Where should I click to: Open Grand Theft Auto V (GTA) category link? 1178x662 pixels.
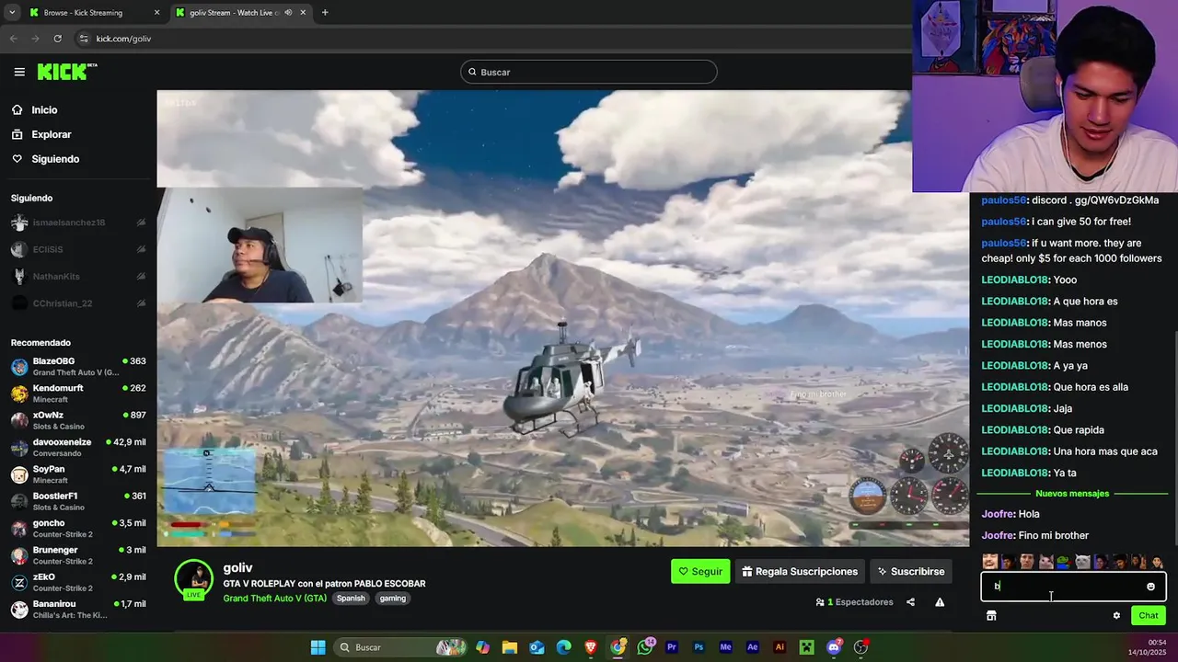point(275,598)
